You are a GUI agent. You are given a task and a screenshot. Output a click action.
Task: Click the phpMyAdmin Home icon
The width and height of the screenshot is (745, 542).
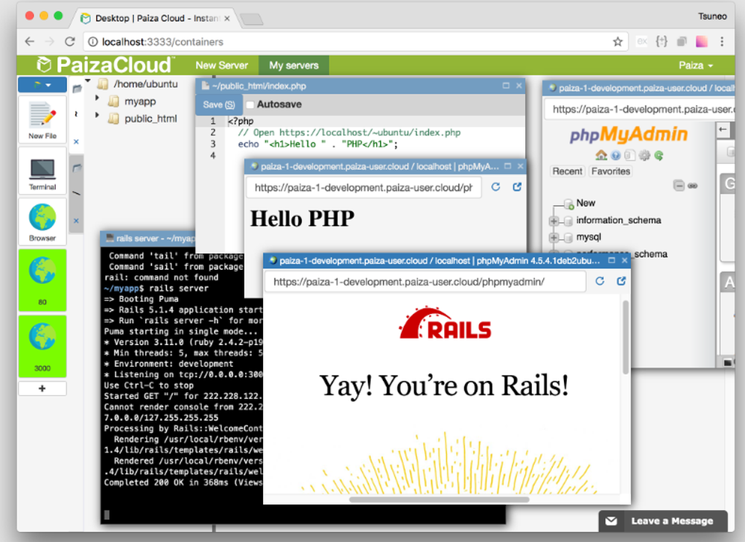(x=601, y=156)
